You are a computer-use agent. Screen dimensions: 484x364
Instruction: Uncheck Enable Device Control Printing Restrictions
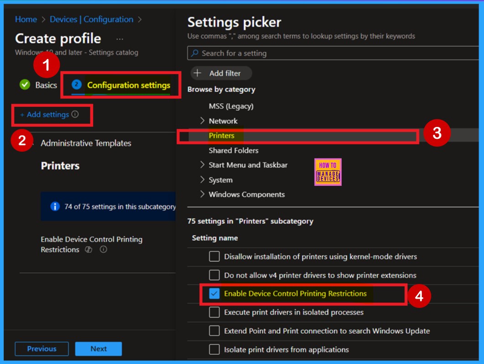pyautogui.click(x=214, y=294)
